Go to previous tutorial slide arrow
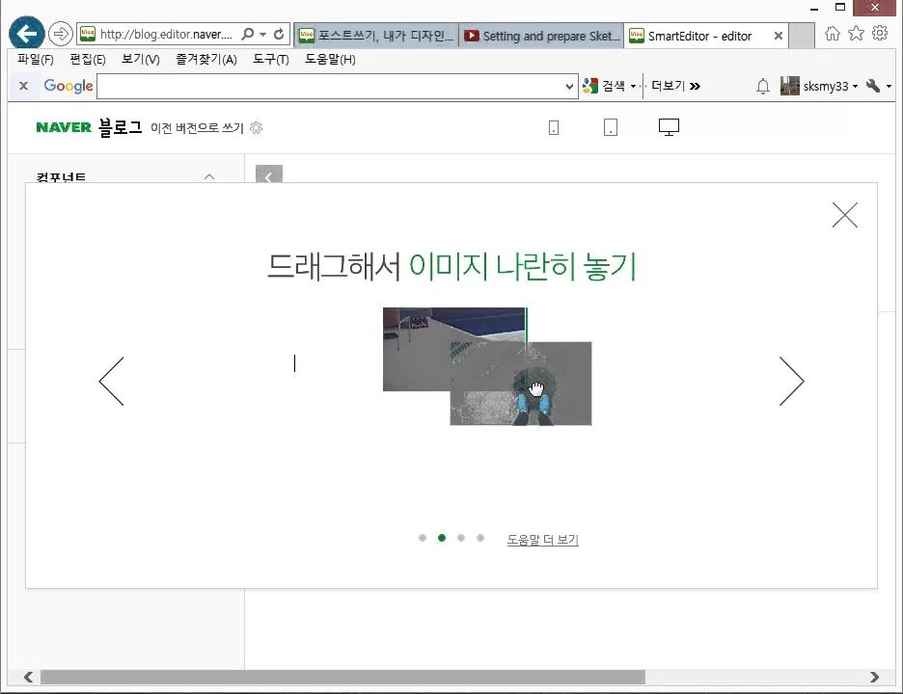 (x=111, y=381)
